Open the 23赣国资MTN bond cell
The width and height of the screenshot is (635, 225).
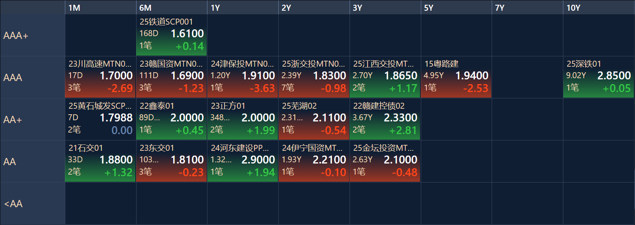click(x=172, y=77)
